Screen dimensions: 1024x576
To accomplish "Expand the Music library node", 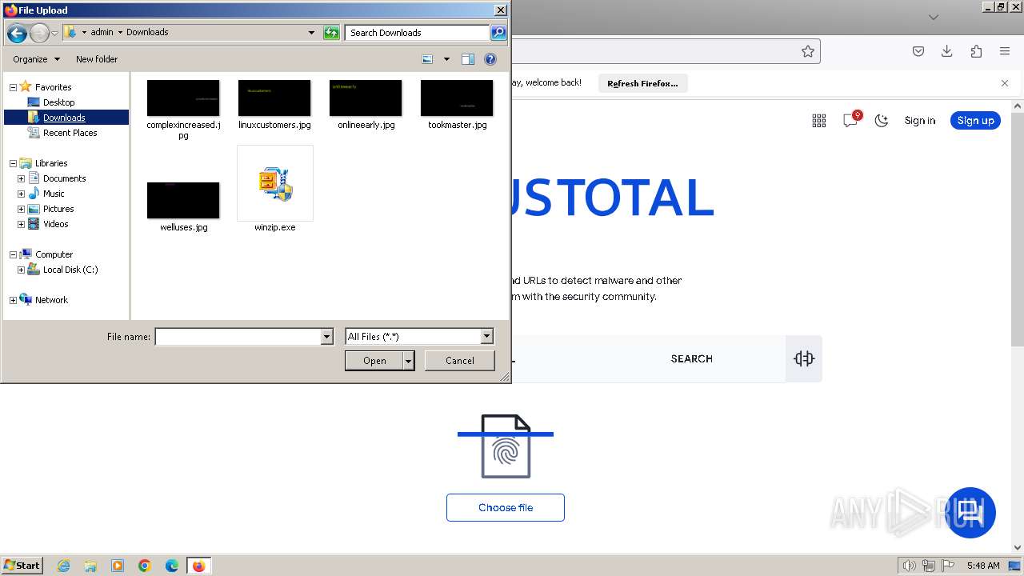I will tap(21, 194).
